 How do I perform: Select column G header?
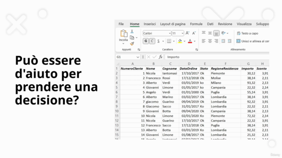pyautogui.click(x=248, y=64)
